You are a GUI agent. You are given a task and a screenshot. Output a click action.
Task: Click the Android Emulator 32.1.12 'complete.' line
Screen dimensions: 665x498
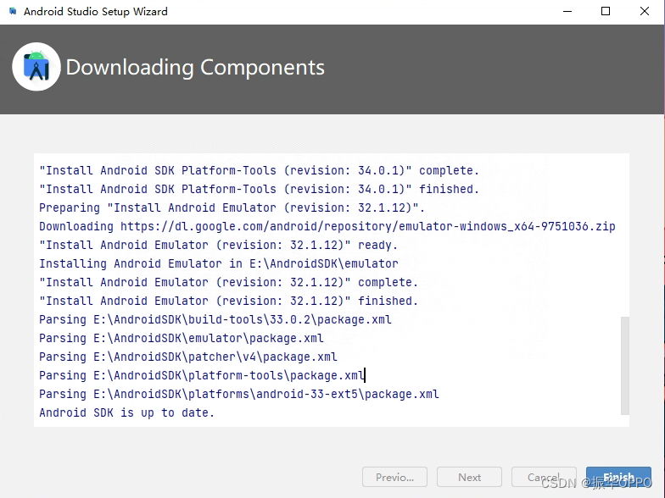click(x=229, y=282)
